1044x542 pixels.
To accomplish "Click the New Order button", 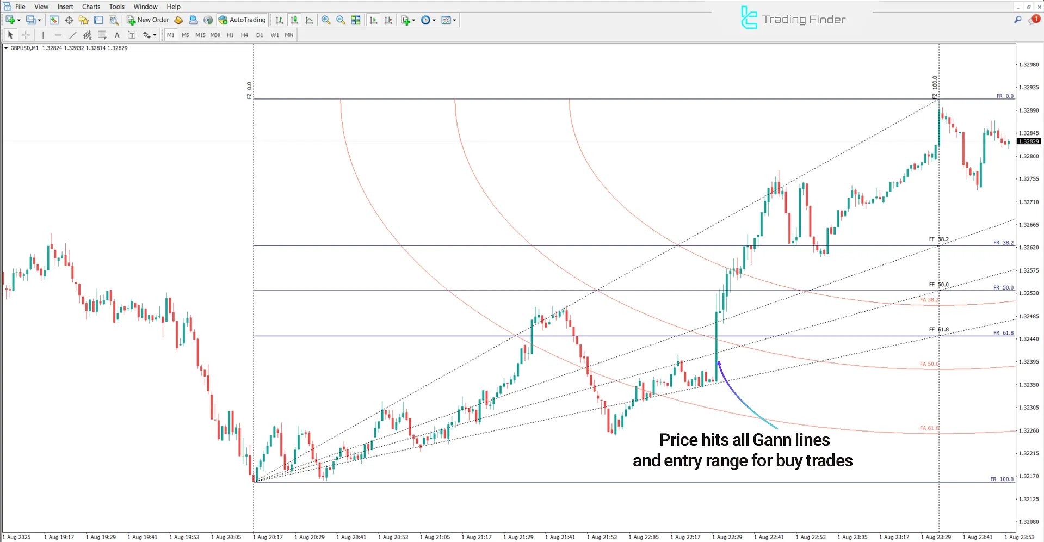I will pyautogui.click(x=148, y=20).
